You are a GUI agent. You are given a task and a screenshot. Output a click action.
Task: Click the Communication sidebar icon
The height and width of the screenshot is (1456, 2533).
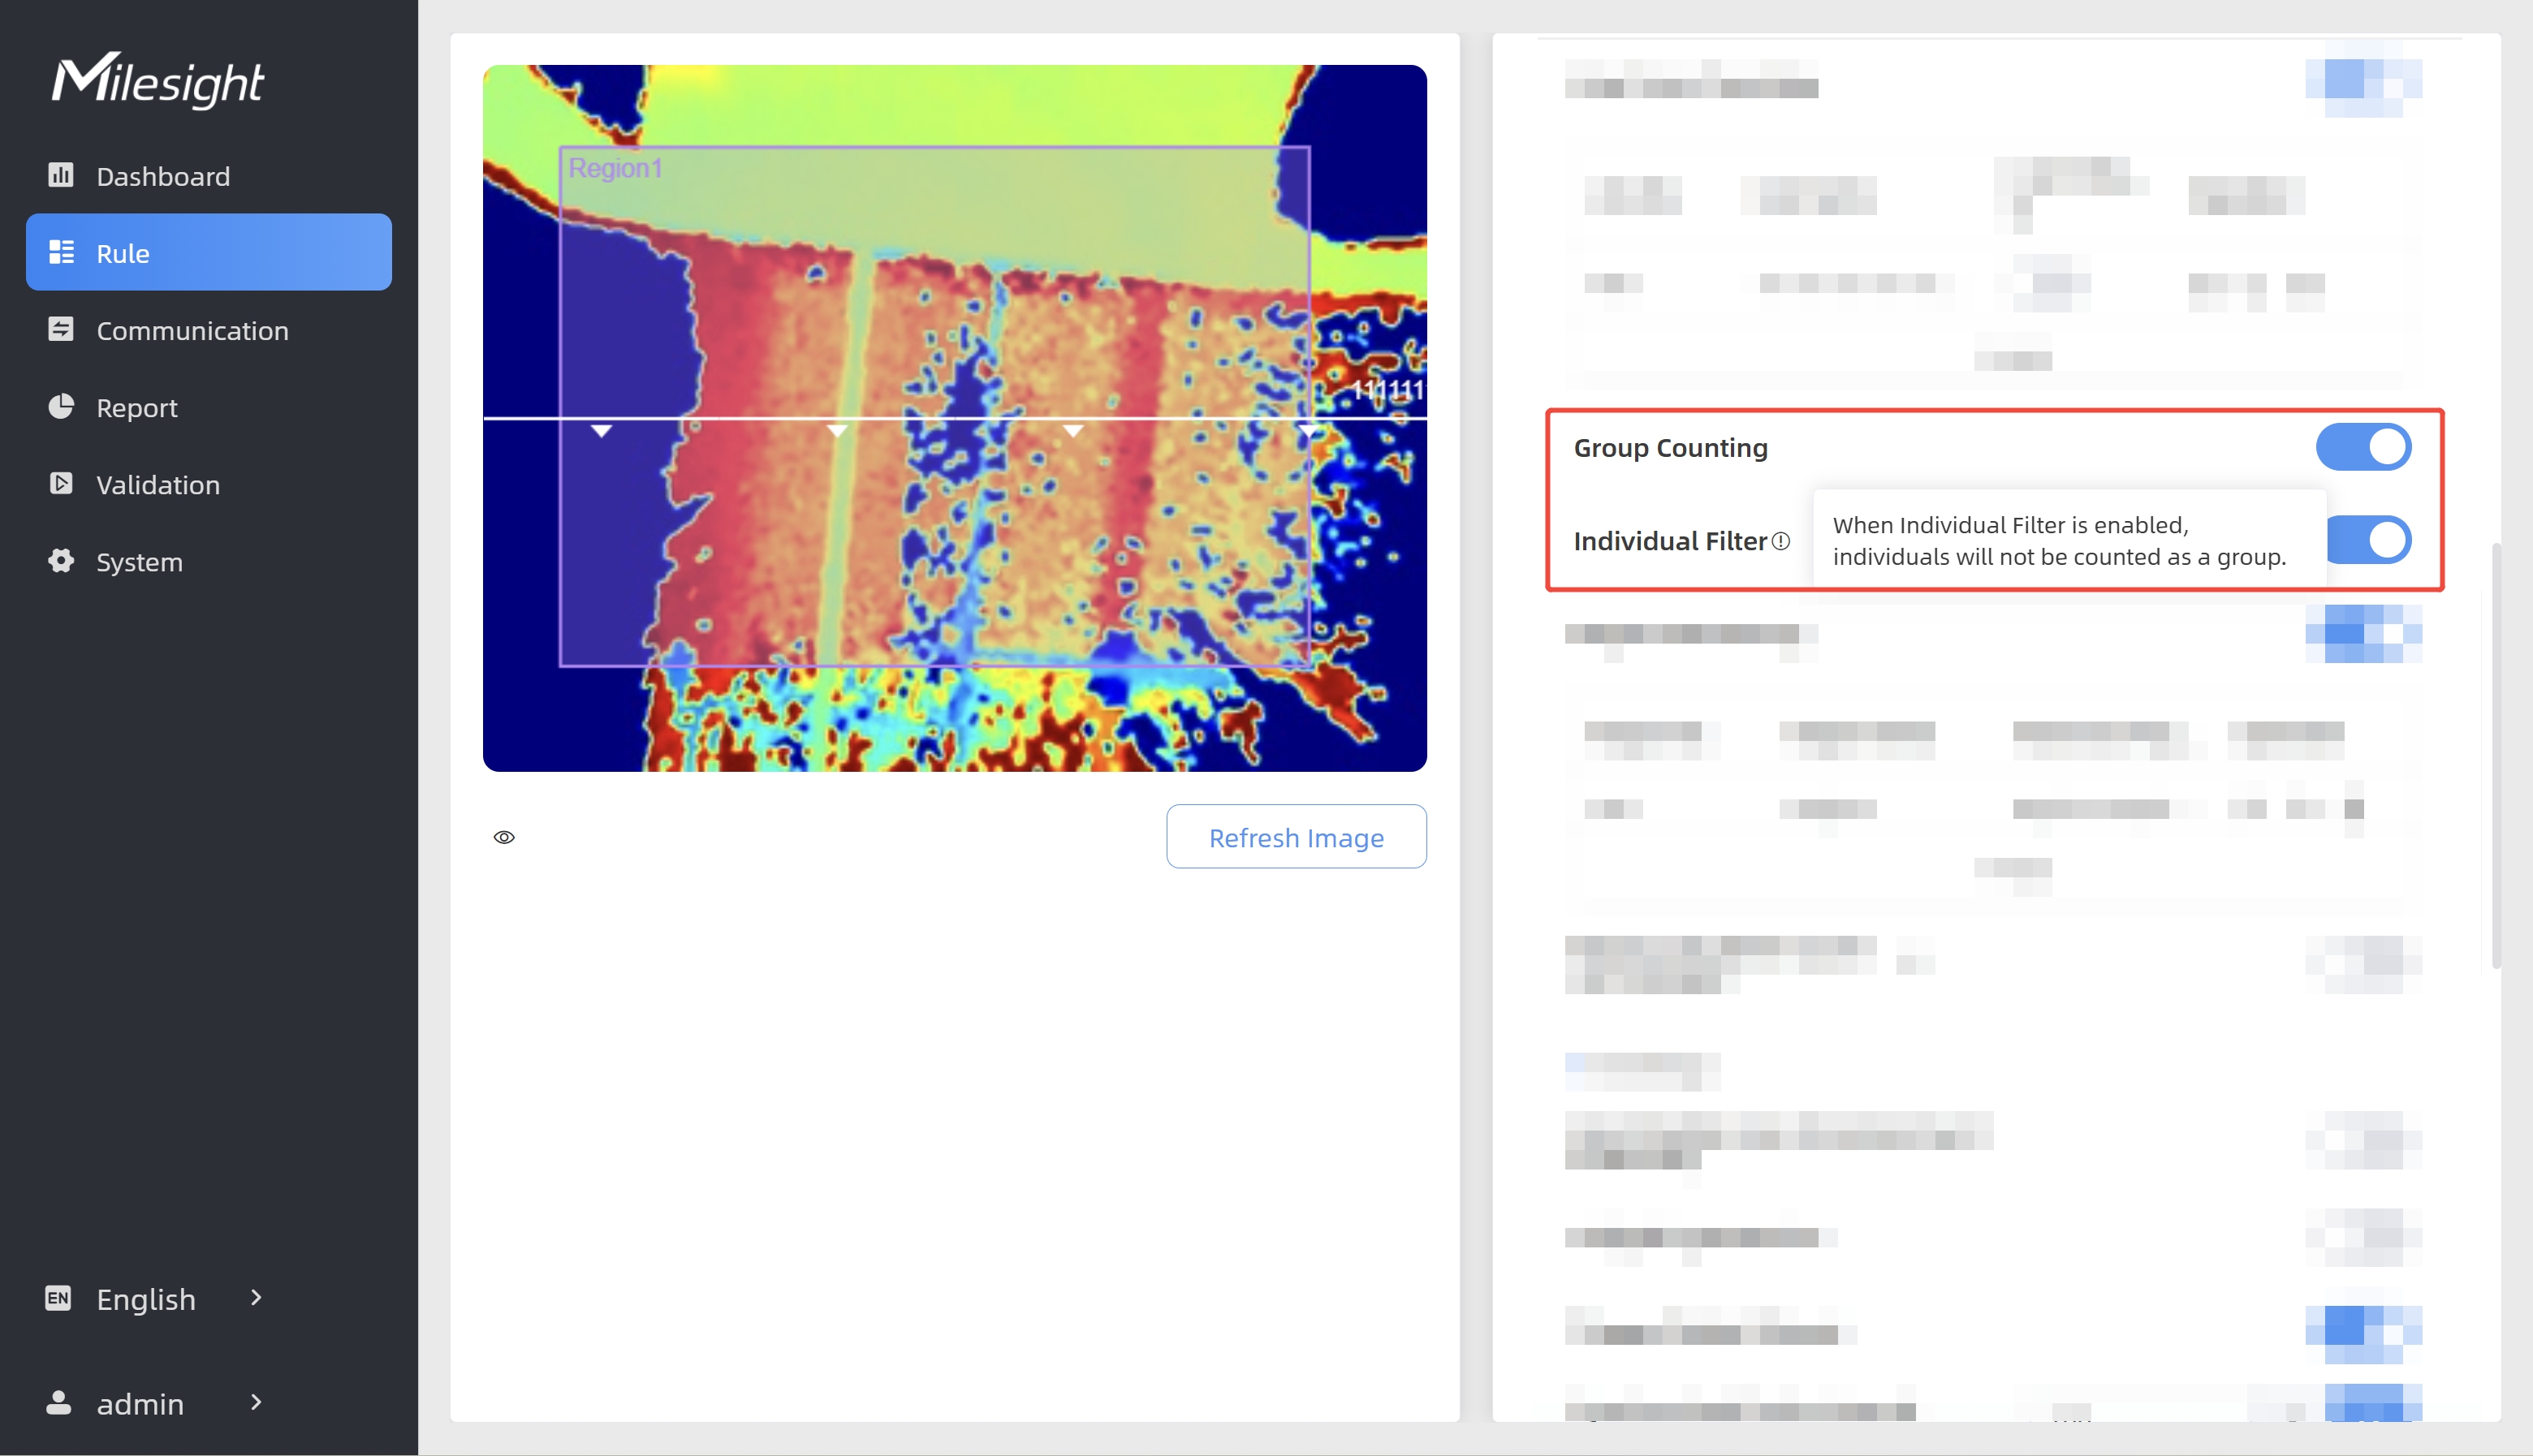tap(61, 329)
